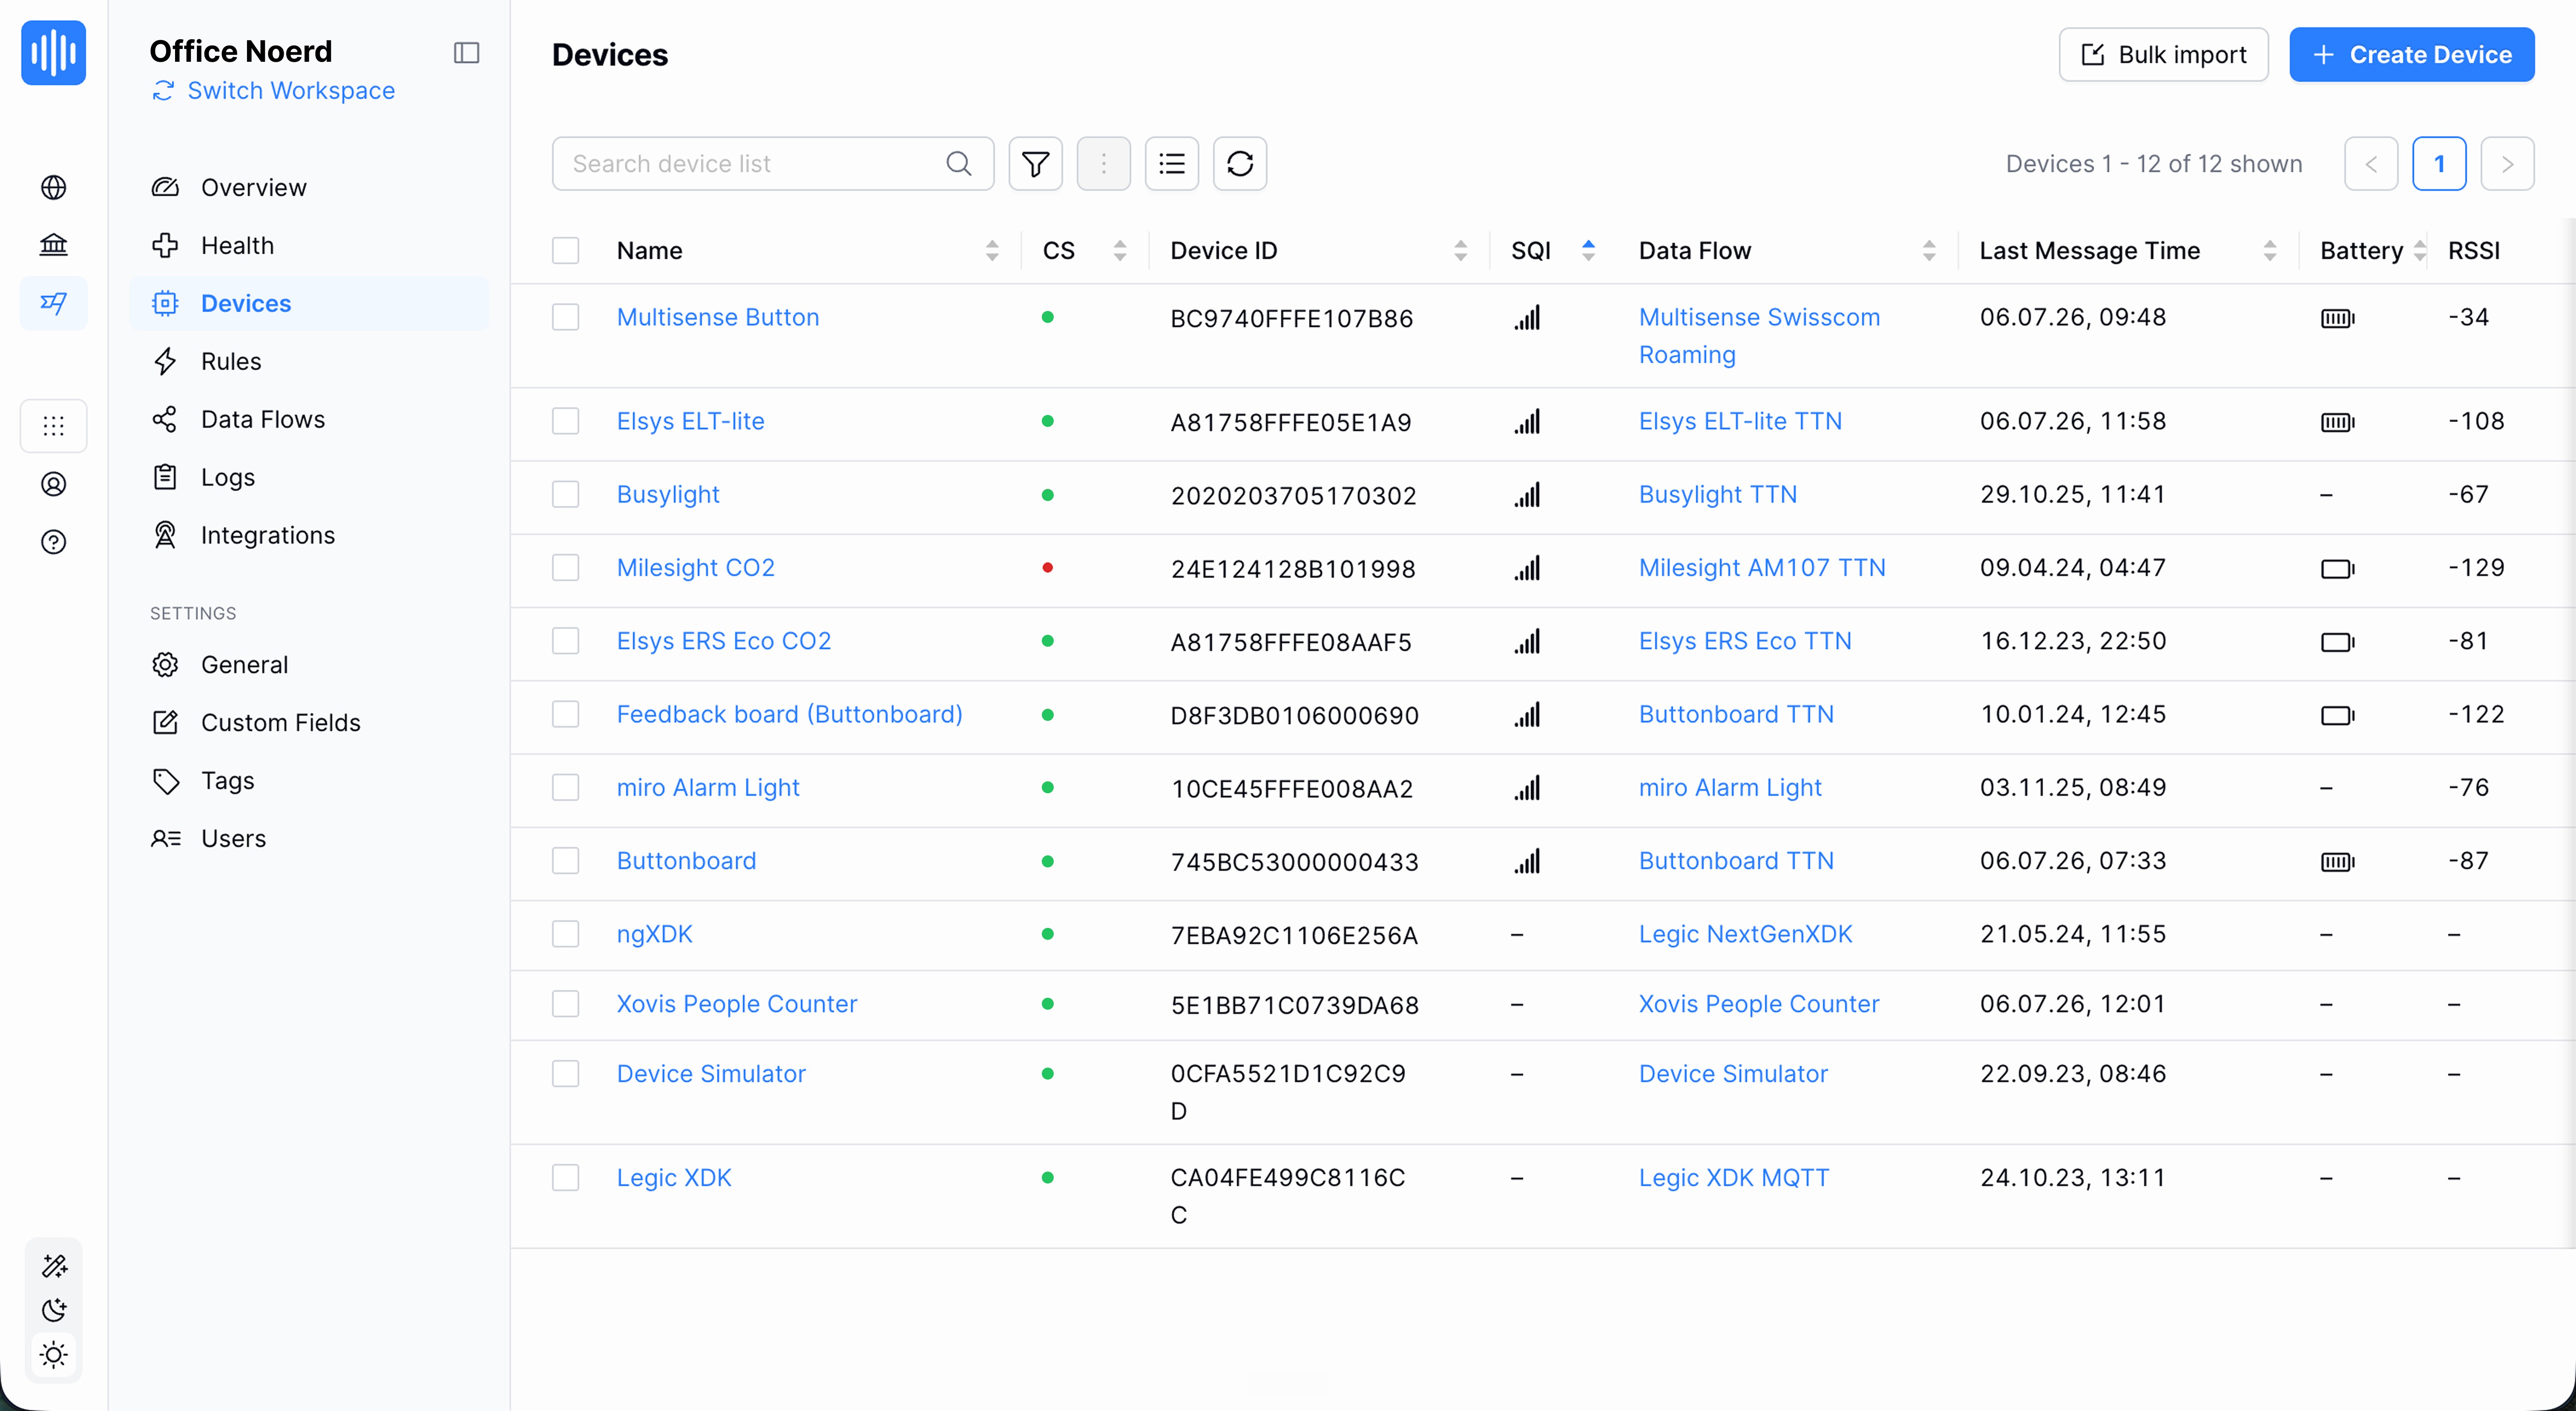This screenshot has height=1411, width=2576.
Task: Select page 1 button
Action: point(2439,163)
